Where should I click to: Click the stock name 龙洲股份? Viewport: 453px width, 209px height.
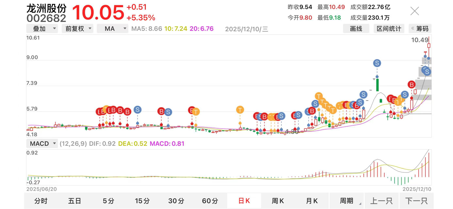(x=46, y=8)
